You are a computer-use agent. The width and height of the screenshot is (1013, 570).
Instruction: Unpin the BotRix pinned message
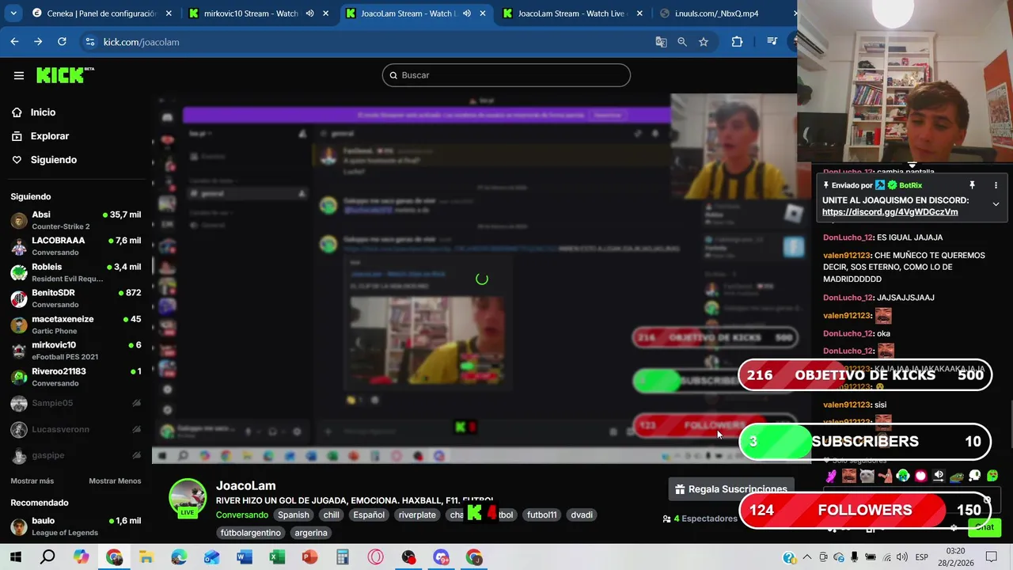(x=972, y=185)
